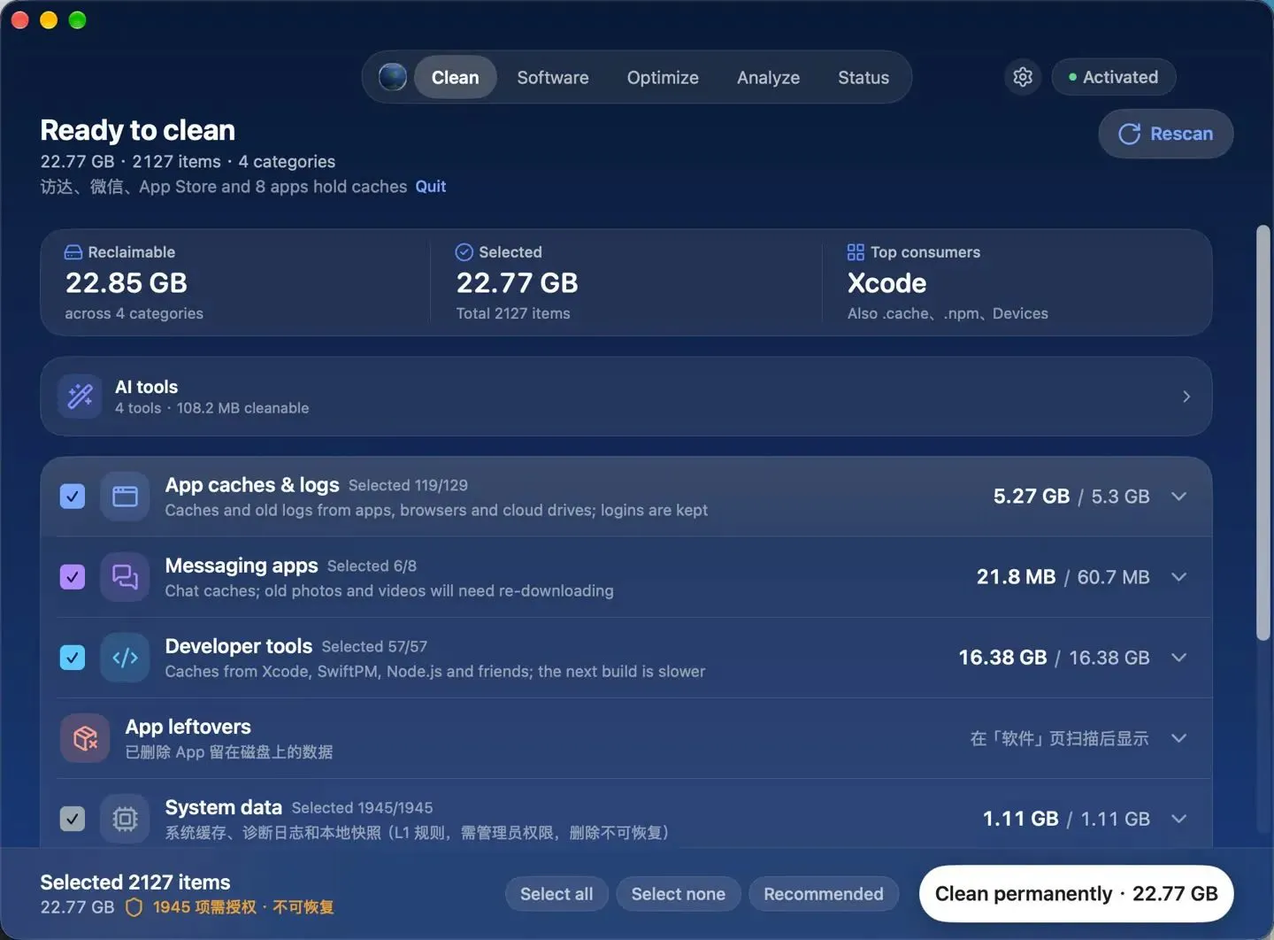Click the Quit link for apps holding caches

tap(431, 187)
